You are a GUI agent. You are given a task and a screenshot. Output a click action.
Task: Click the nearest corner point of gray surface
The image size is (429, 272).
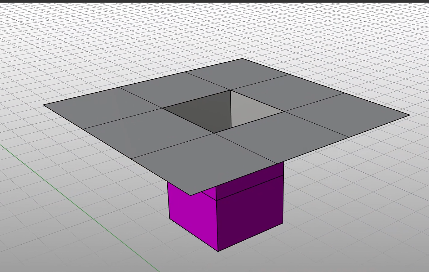190,195
